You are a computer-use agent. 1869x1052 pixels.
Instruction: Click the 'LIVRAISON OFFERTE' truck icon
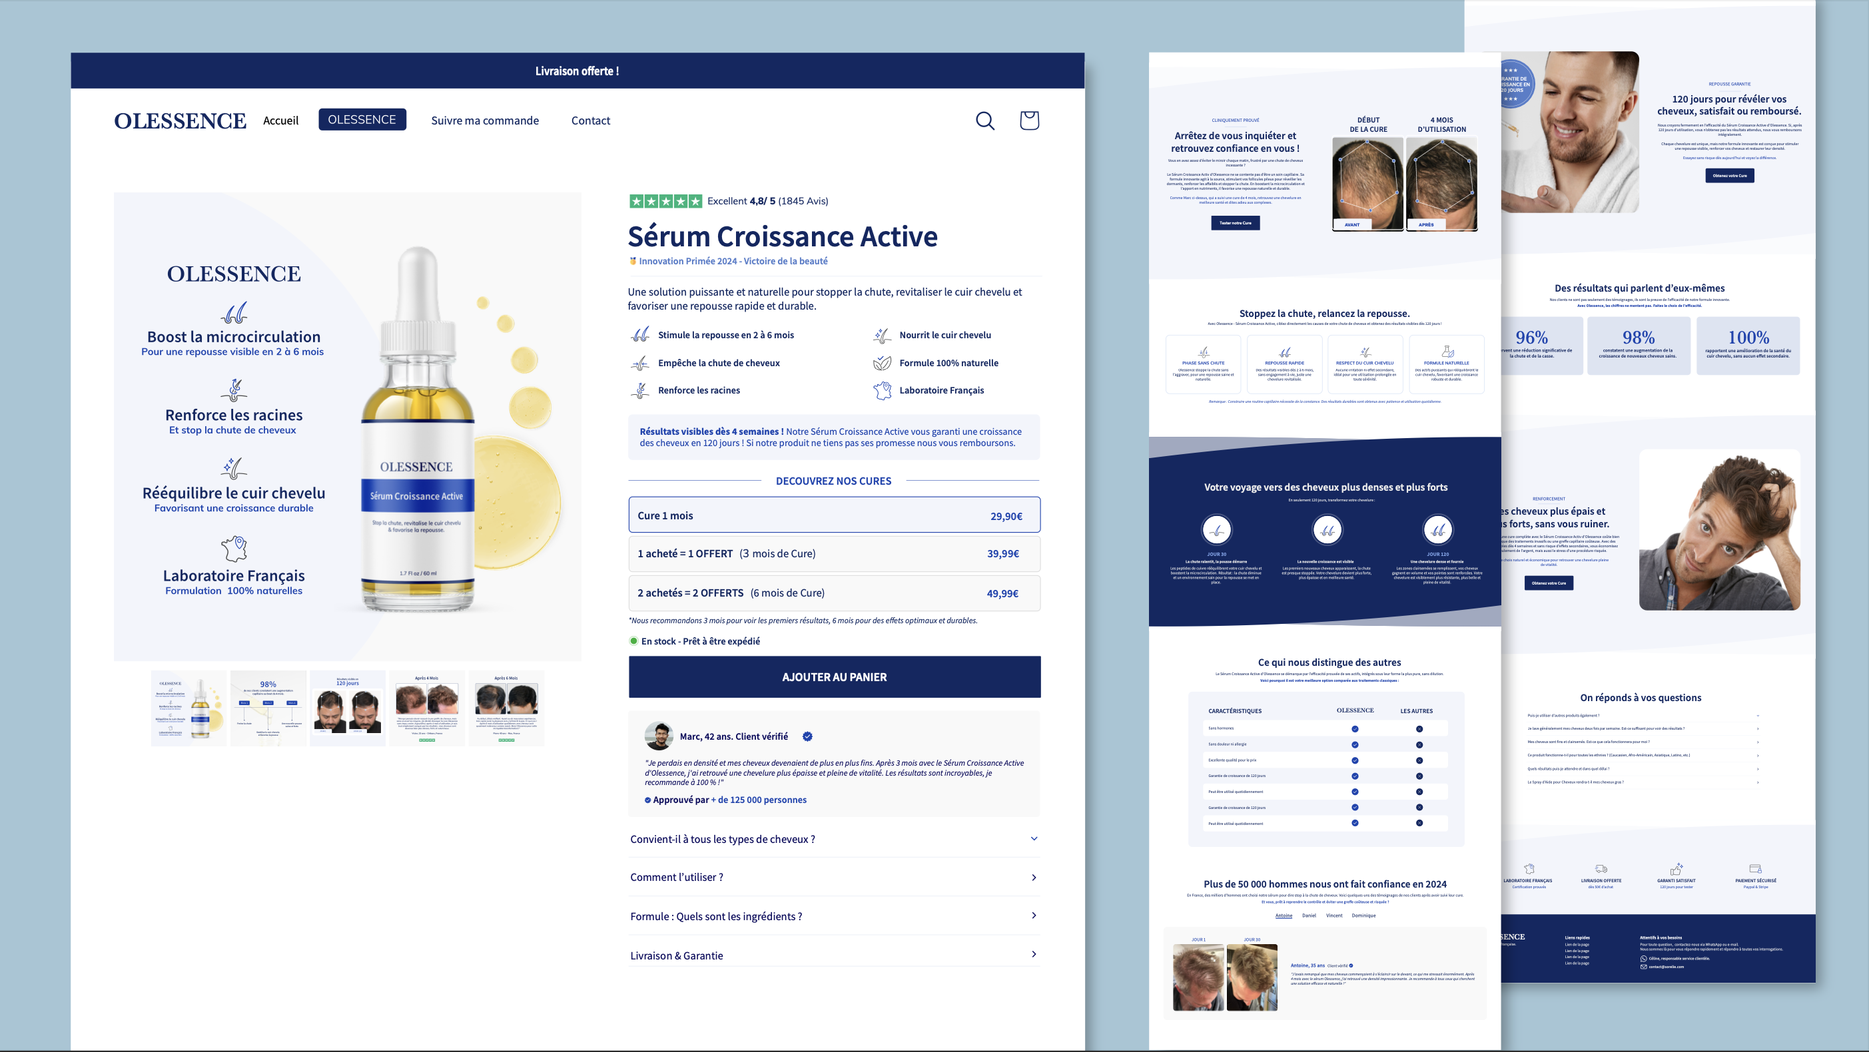coord(1601,868)
